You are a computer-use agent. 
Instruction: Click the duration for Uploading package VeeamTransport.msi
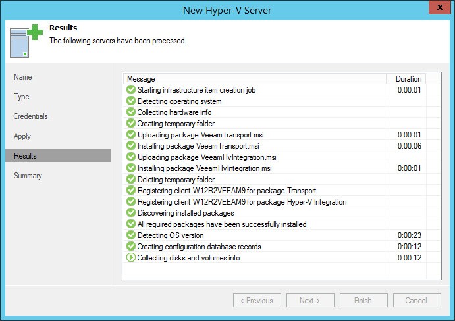tap(409, 135)
